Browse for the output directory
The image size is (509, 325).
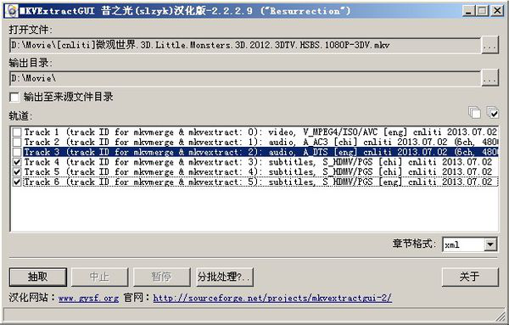[489, 78]
